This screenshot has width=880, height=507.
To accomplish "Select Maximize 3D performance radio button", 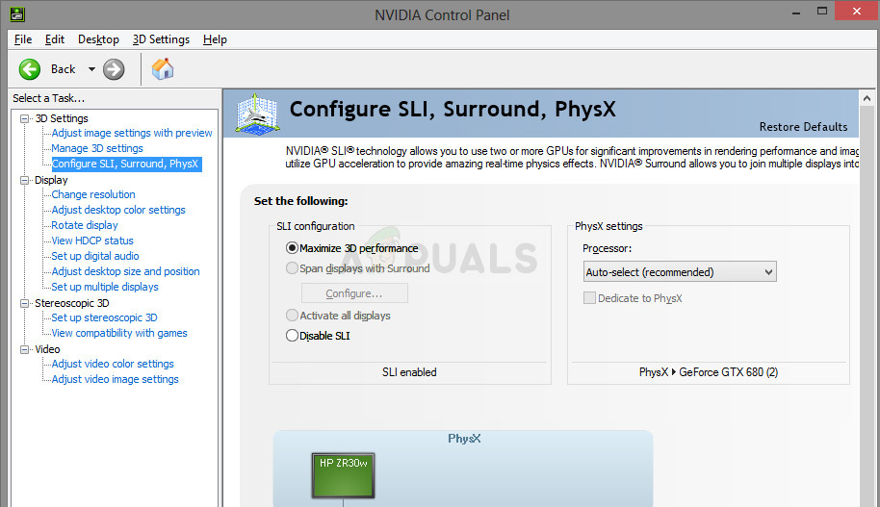I will (292, 248).
